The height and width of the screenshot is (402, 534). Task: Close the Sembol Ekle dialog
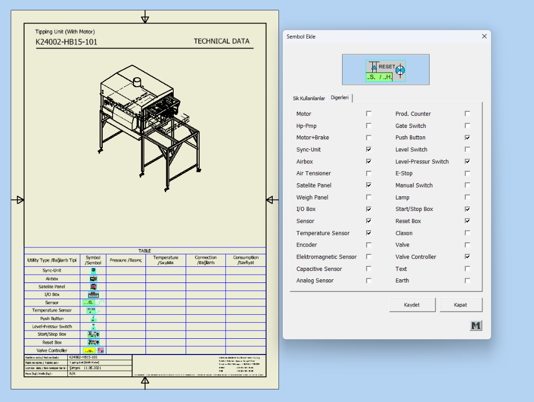point(484,37)
